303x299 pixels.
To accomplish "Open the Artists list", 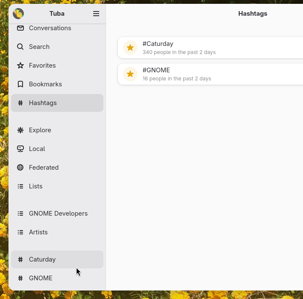I will click(57, 232).
